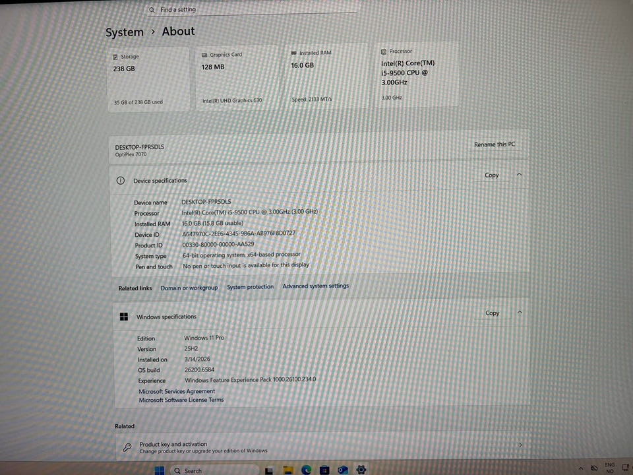Show hidden system tray icons
Screen dimensions: 633x475
click(580, 468)
